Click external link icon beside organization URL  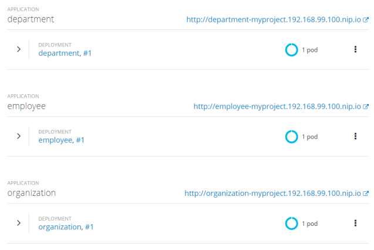pyautogui.click(x=366, y=194)
